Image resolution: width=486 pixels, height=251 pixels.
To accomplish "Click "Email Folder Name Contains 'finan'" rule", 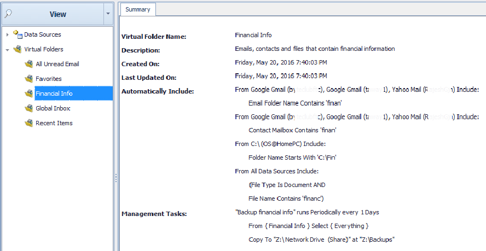I will pyautogui.click(x=295, y=103).
